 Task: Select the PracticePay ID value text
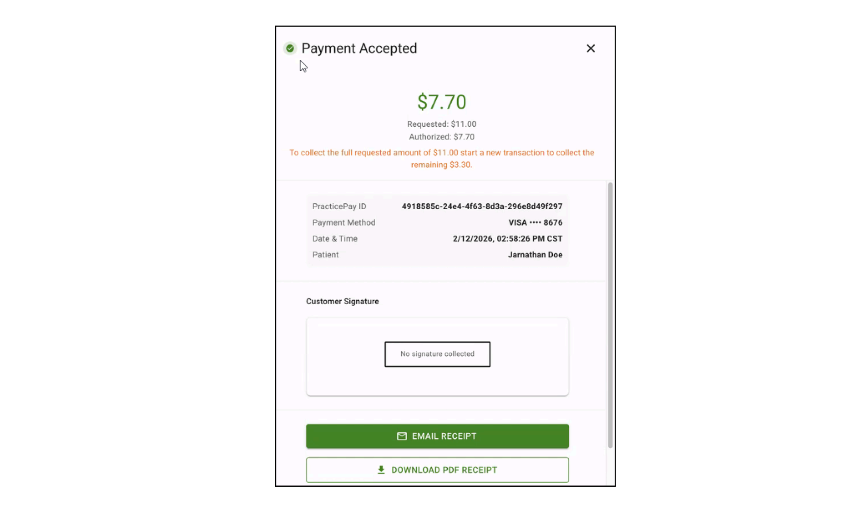482,206
